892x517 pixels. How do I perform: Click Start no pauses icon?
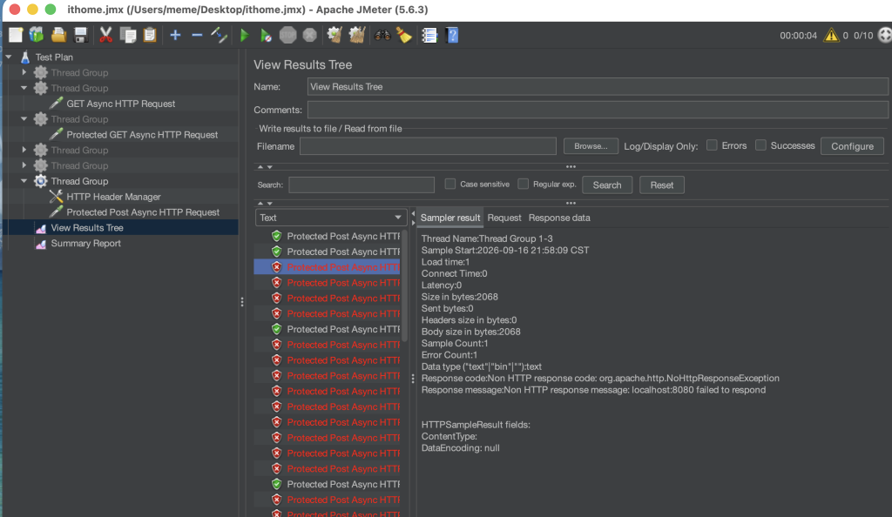(x=266, y=35)
